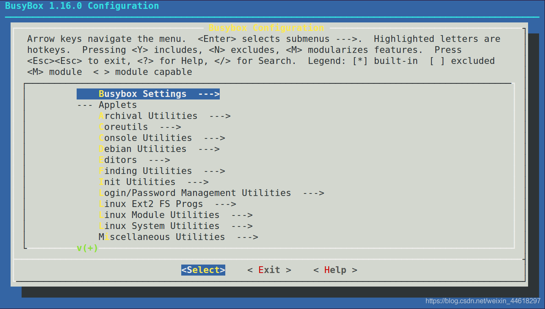This screenshot has height=309, width=545.
Task: Open the Init Utilities submenu
Action: click(153, 182)
